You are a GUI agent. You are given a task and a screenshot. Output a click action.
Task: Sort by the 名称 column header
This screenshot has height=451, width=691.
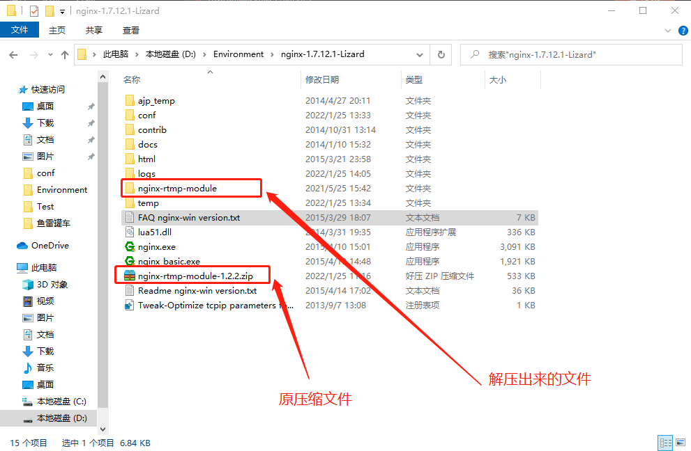click(132, 79)
